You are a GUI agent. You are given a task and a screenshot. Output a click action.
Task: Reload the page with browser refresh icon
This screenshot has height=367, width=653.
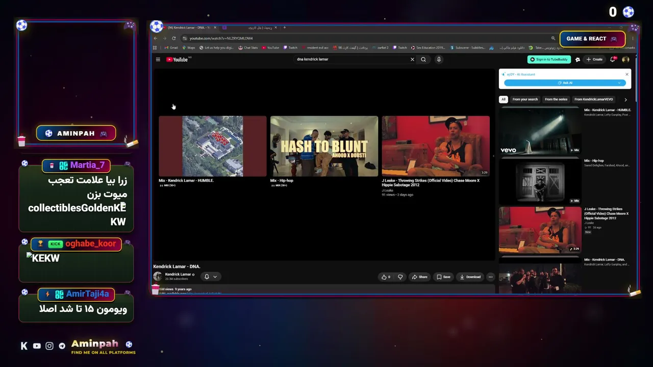tap(174, 38)
